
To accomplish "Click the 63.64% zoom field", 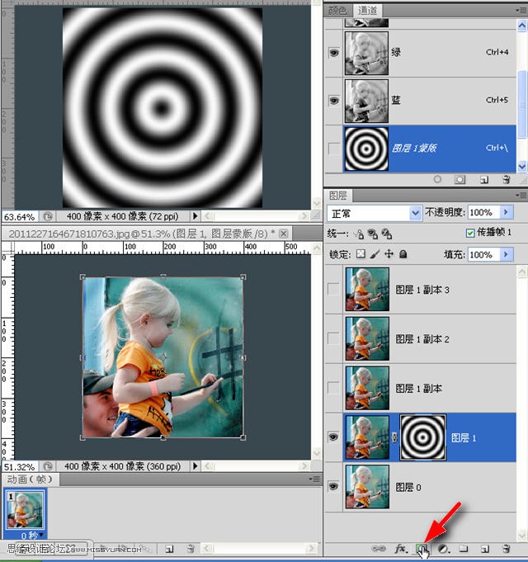I will (20, 216).
